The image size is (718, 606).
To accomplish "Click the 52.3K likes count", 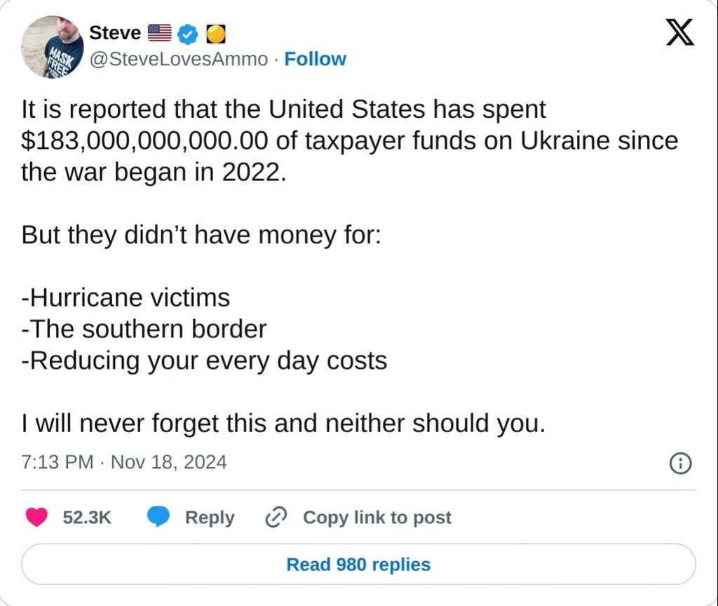I will [x=87, y=518].
